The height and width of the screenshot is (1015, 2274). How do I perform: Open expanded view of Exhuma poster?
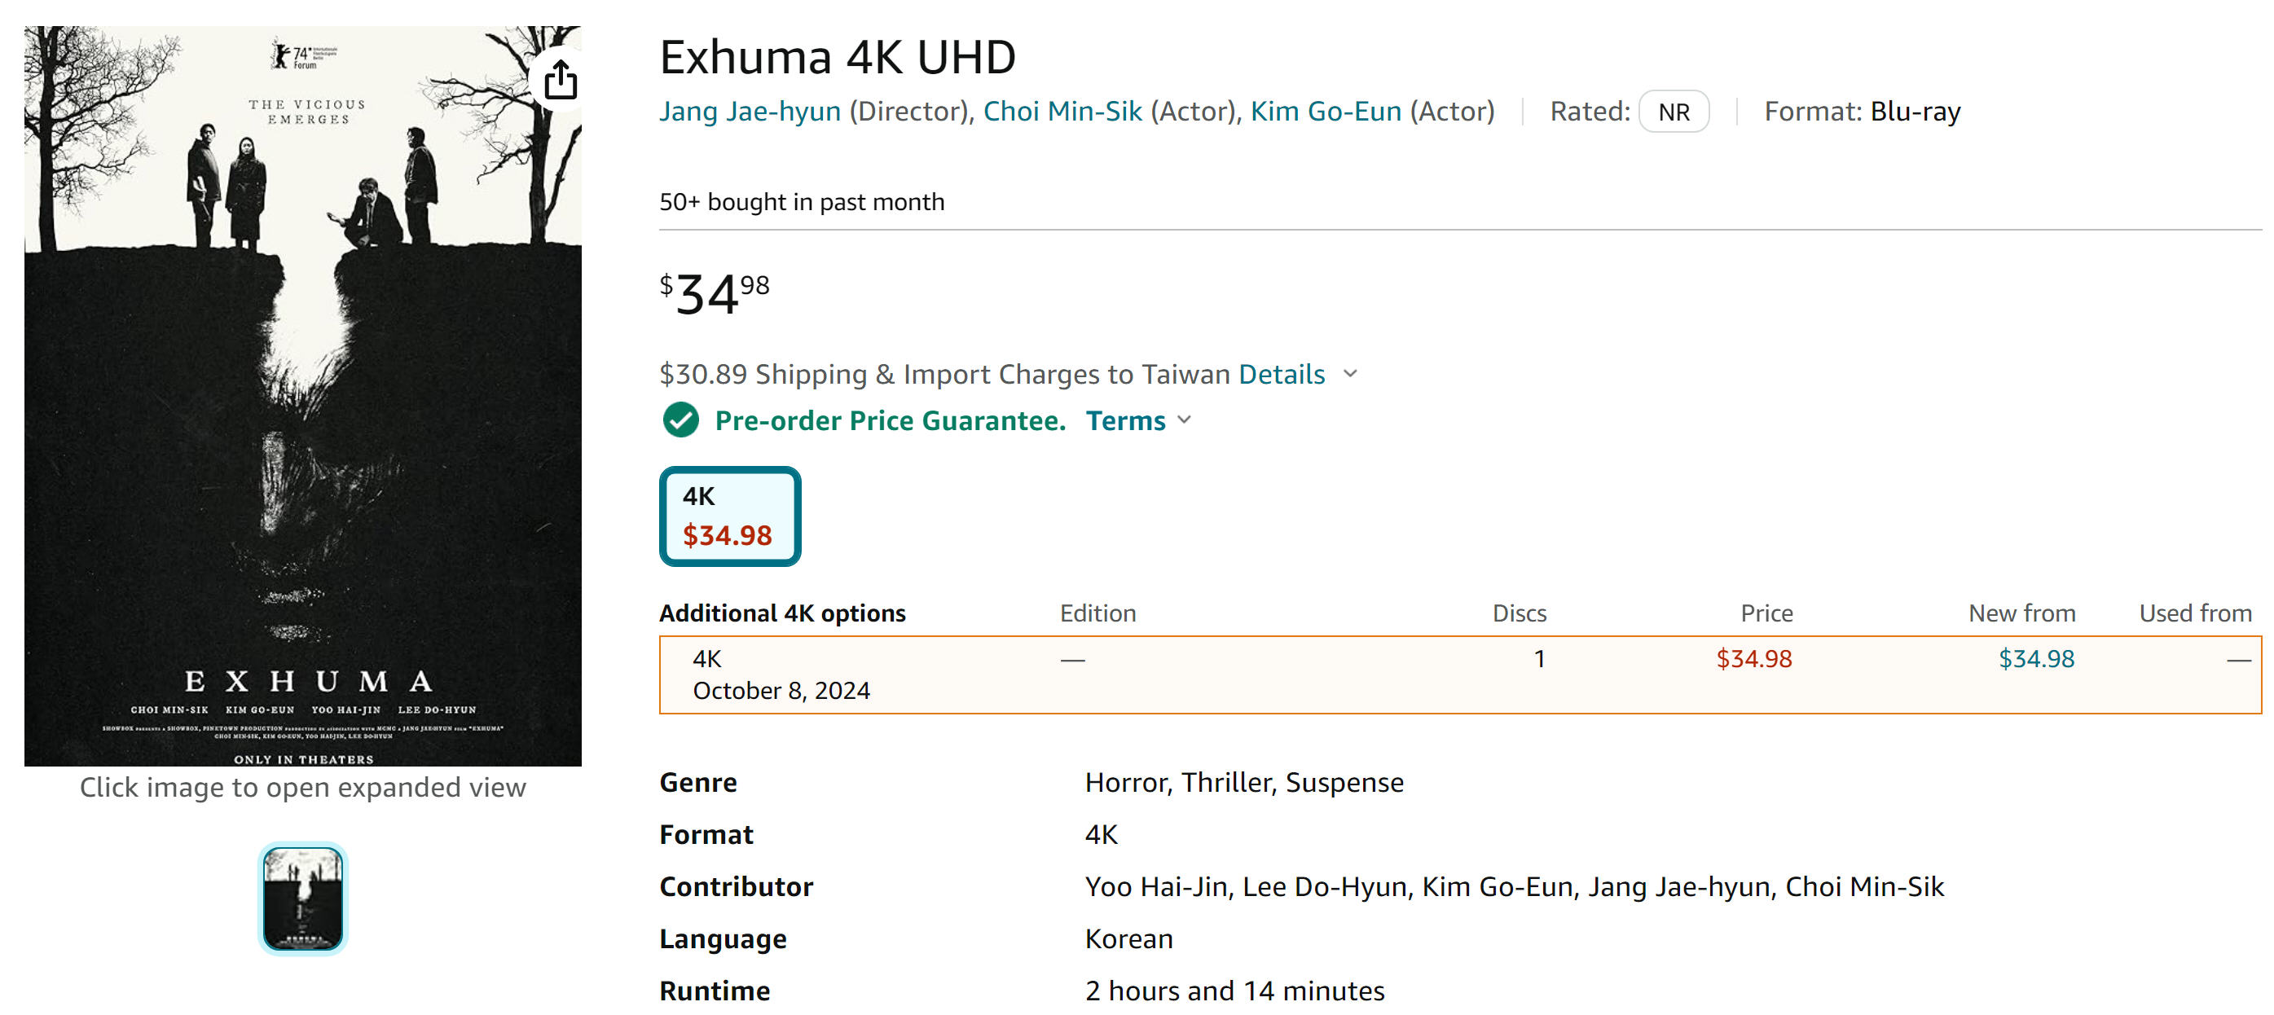point(303,395)
